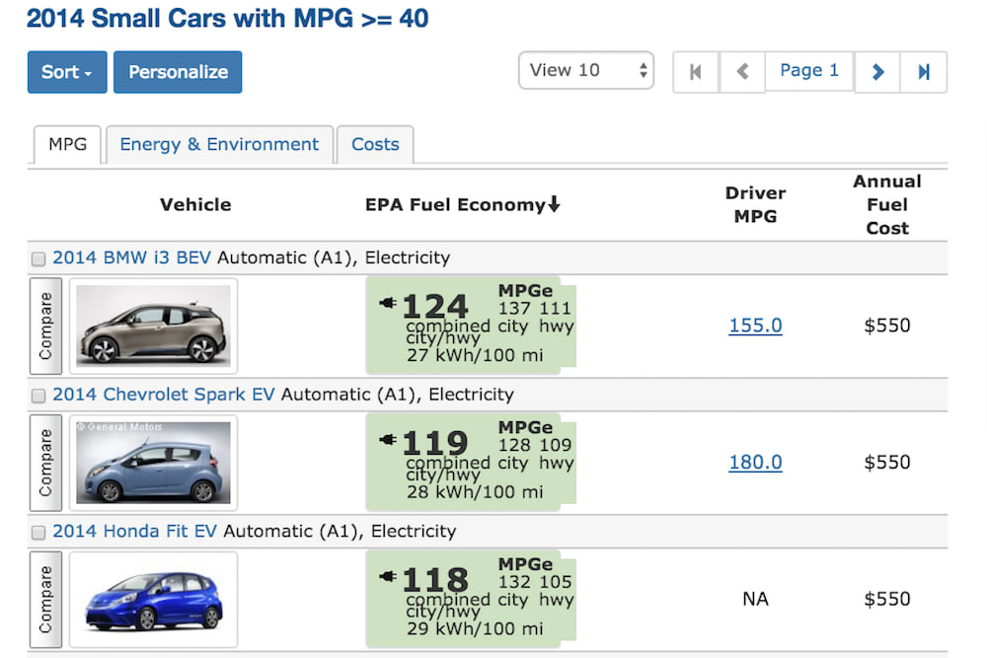
Task: Check the 2014 Chevrolet Spark EV checkbox
Action: point(38,395)
